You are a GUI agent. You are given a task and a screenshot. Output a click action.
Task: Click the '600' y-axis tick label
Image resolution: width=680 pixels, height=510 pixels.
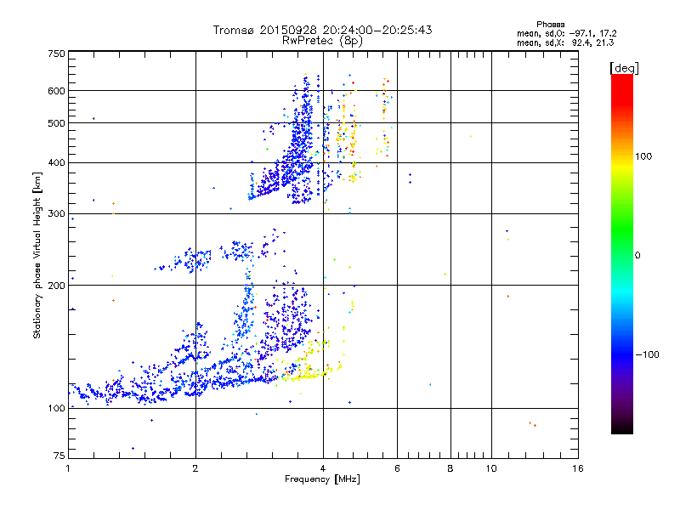tap(56, 91)
